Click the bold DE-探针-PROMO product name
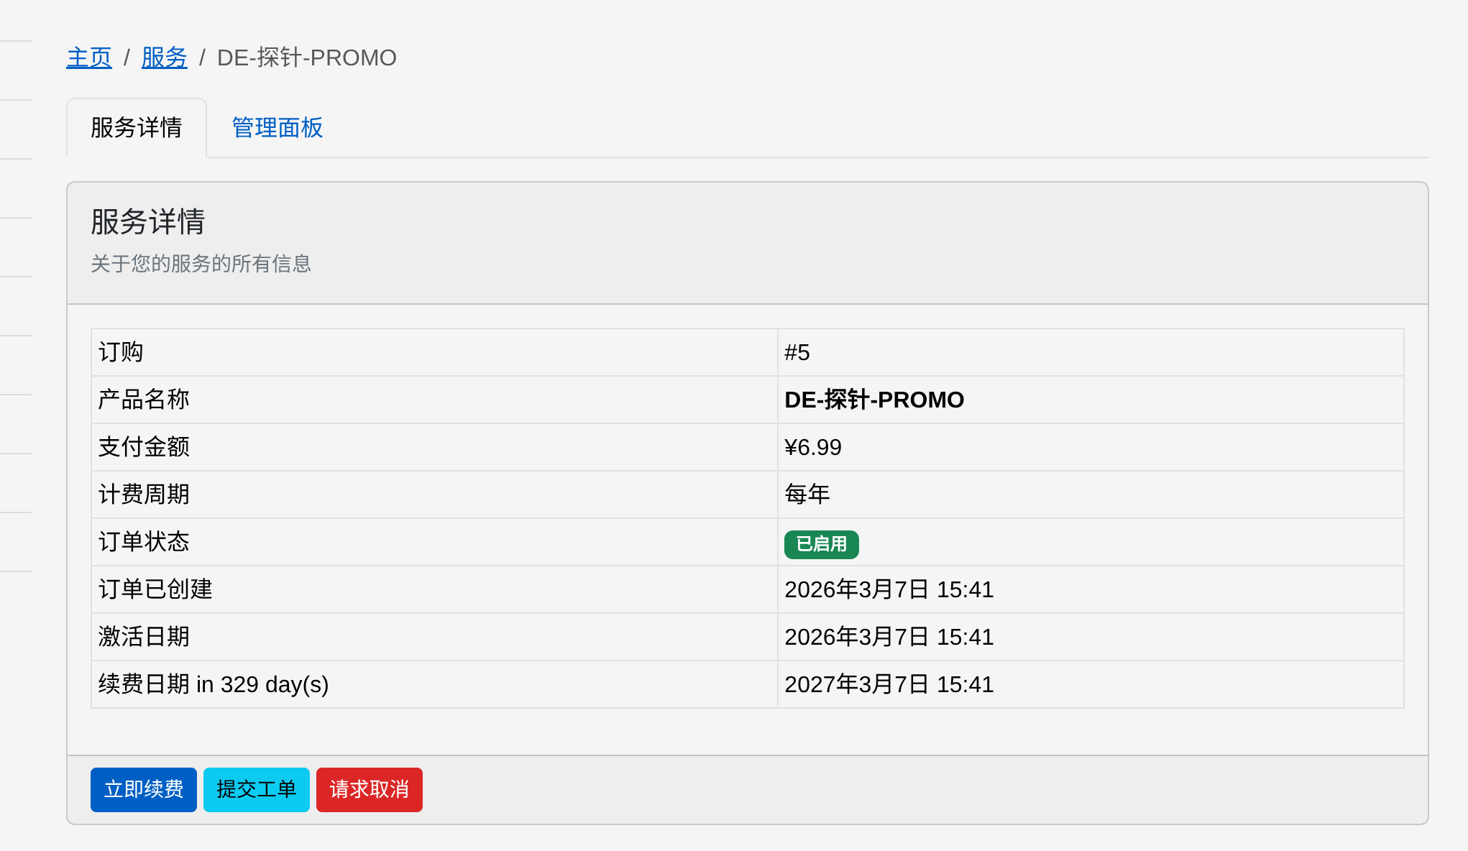Image resolution: width=1468 pixels, height=851 pixels. (873, 400)
